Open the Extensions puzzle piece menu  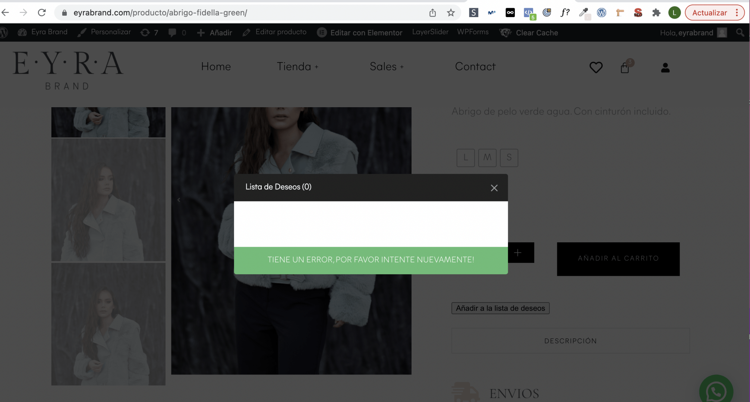pyautogui.click(x=656, y=13)
